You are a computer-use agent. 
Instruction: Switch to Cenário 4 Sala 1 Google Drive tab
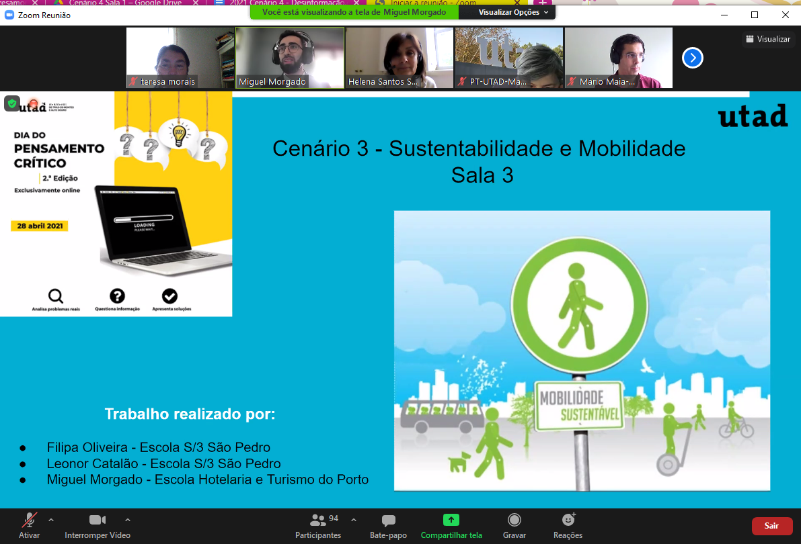(x=125, y=3)
